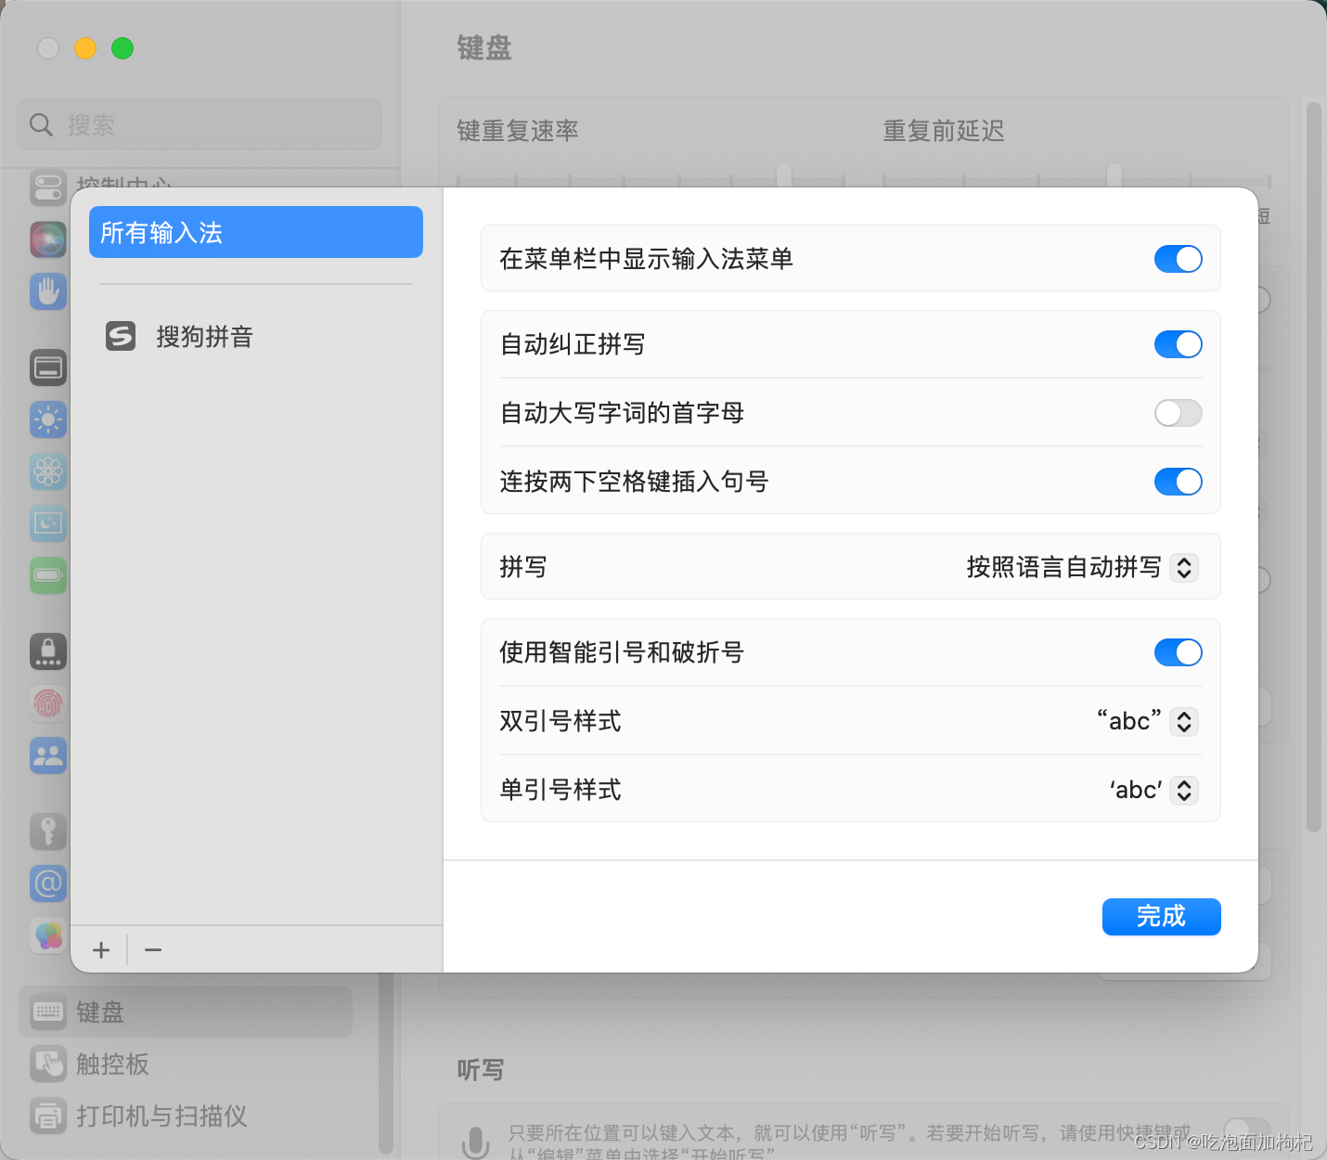Open 触控板 item in settings sidebar

tap(186, 1063)
